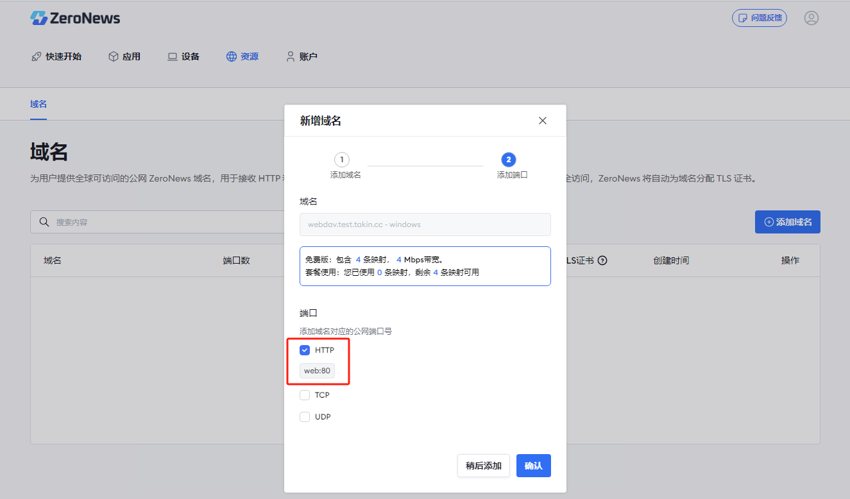850x499 pixels.
Task: Click the 端口数 column header
Action: click(x=236, y=261)
